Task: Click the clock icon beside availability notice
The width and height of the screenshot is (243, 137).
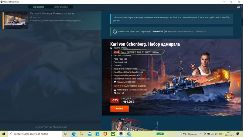Action: pos(115,32)
